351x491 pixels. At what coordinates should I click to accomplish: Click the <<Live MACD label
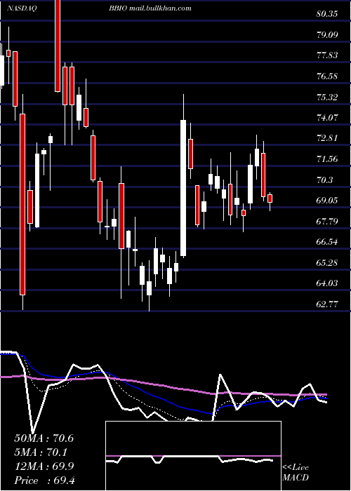click(296, 473)
